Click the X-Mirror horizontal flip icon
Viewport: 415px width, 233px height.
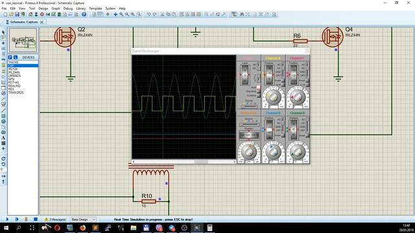click(3, 176)
